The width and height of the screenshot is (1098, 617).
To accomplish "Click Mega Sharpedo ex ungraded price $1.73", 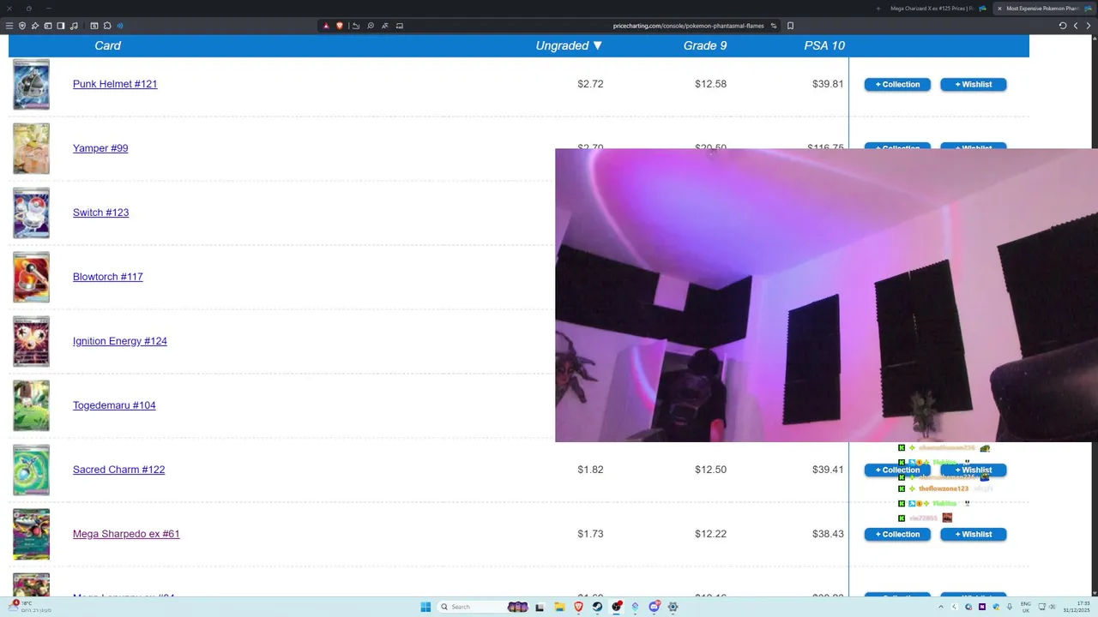I will (x=590, y=534).
